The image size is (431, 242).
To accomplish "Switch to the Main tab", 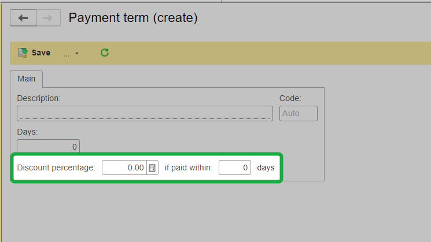I will coord(27,79).
